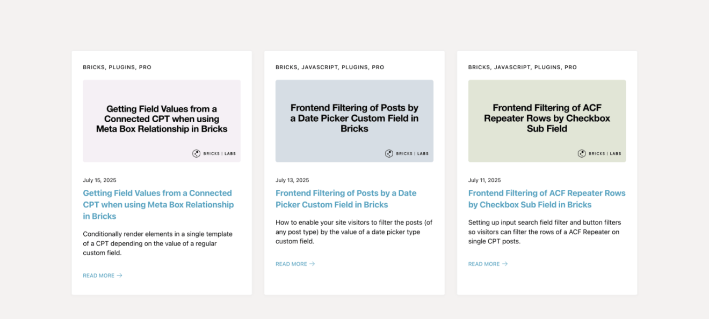Click READ MORE text under the Meta Box post
Screen dimensions: 709x319
coord(98,276)
